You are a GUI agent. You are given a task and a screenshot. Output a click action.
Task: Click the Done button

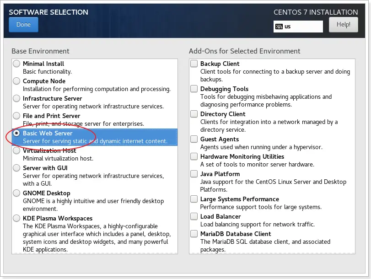click(23, 25)
